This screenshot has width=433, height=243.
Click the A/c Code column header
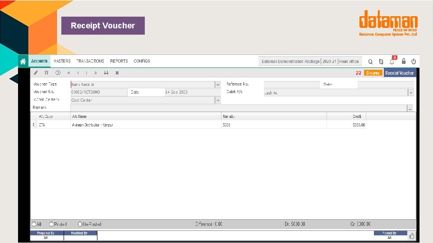pyautogui.click(x=51, y=116)
